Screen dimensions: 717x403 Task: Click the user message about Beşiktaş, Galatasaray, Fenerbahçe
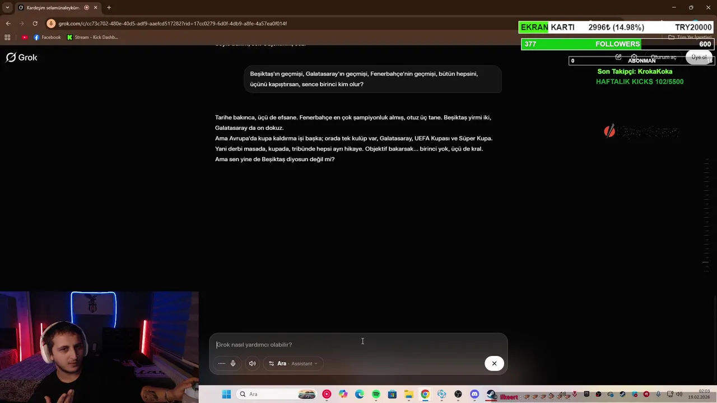373,79
